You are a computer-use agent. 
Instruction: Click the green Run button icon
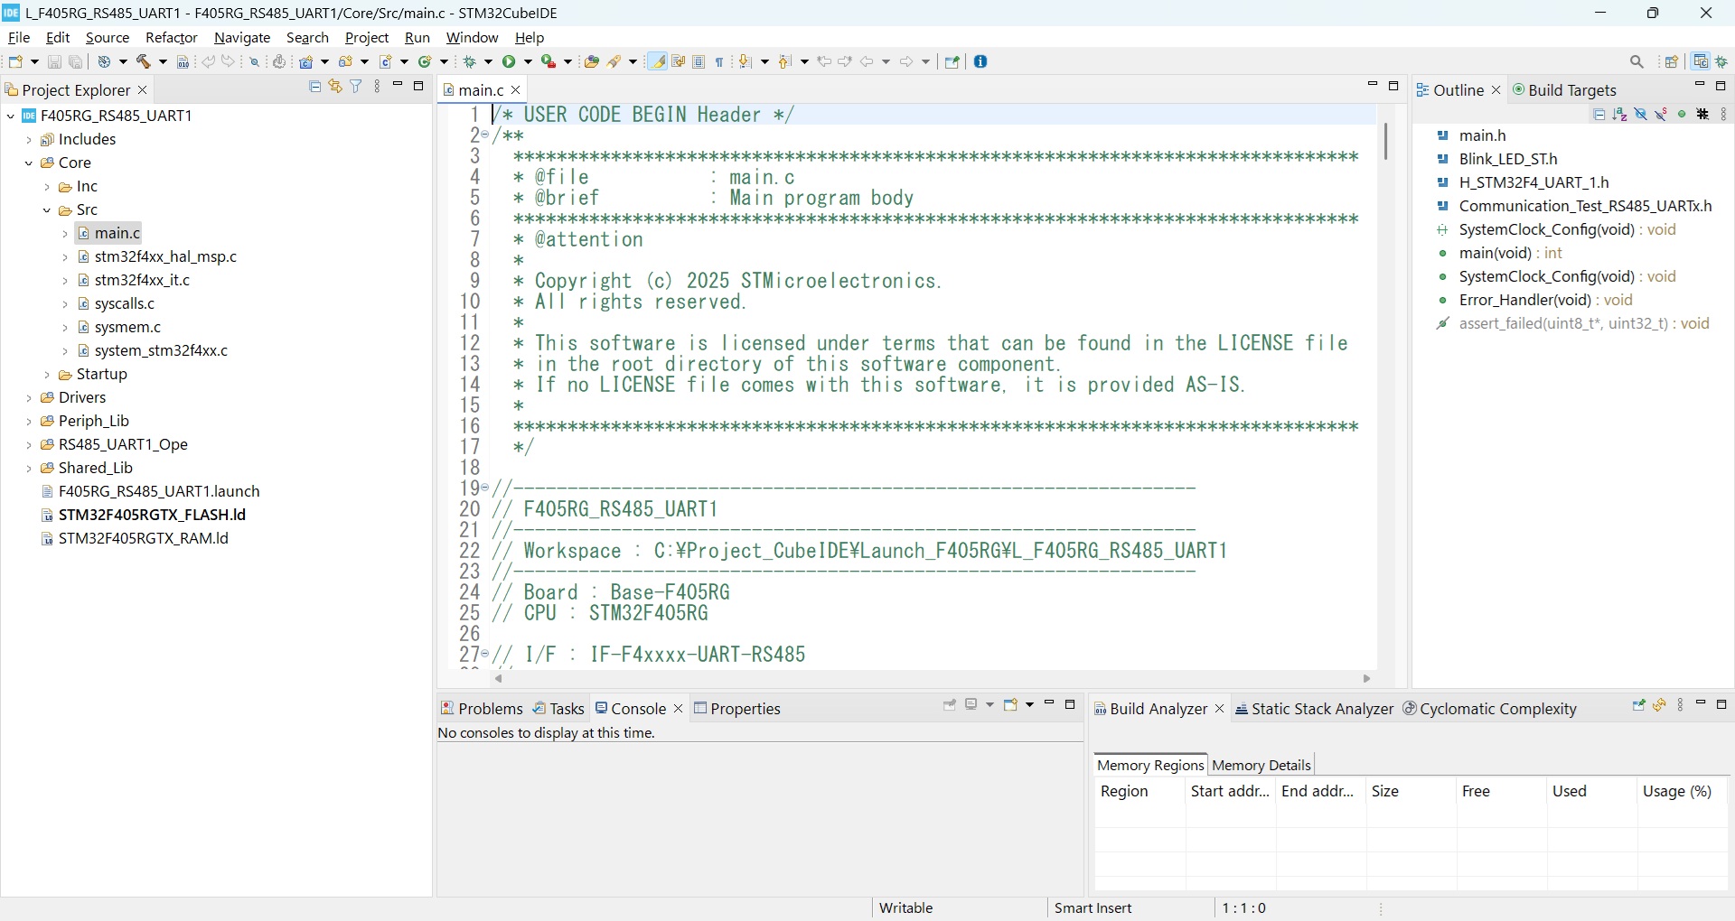[x=510, y=62]
